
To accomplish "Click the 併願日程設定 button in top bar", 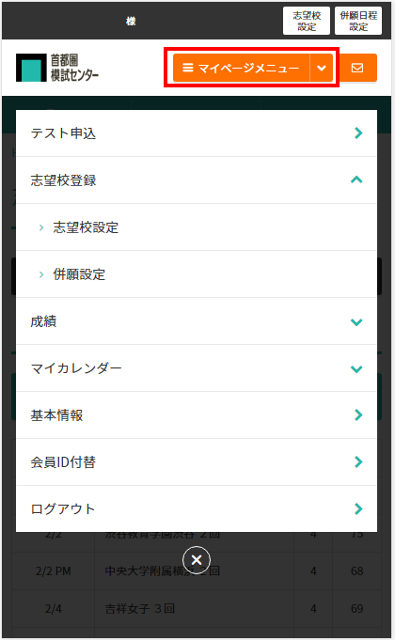I will pyautogui.click(x=358, y=21).
